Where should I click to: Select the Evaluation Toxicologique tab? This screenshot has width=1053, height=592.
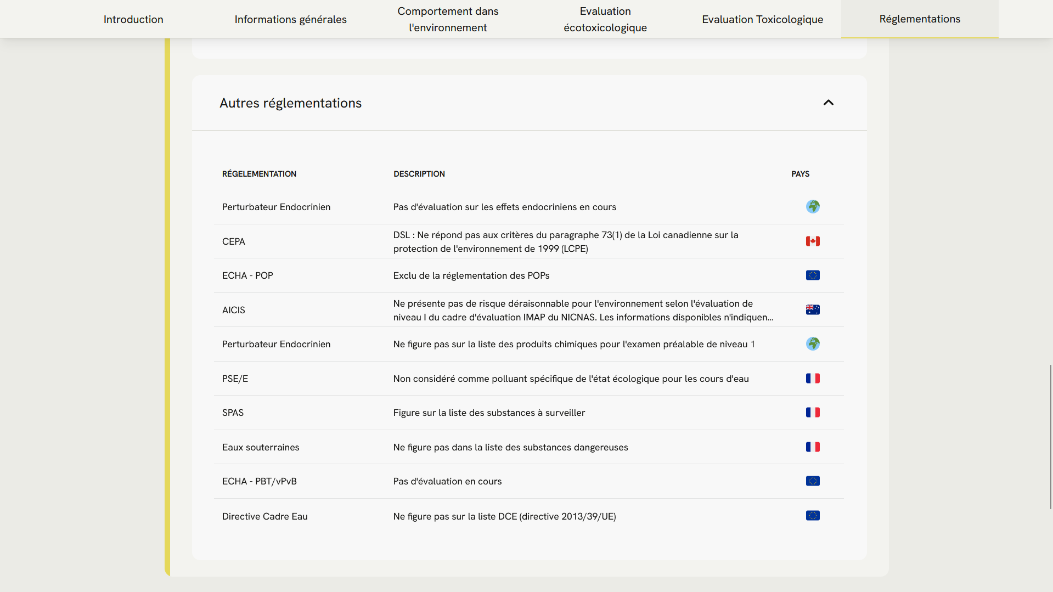pyautogui.click(x=762, y=19)
